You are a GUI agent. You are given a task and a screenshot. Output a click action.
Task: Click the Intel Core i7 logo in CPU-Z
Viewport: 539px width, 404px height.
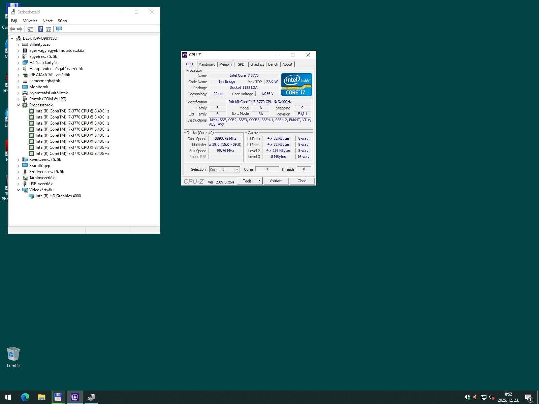[x=296, y=85]
